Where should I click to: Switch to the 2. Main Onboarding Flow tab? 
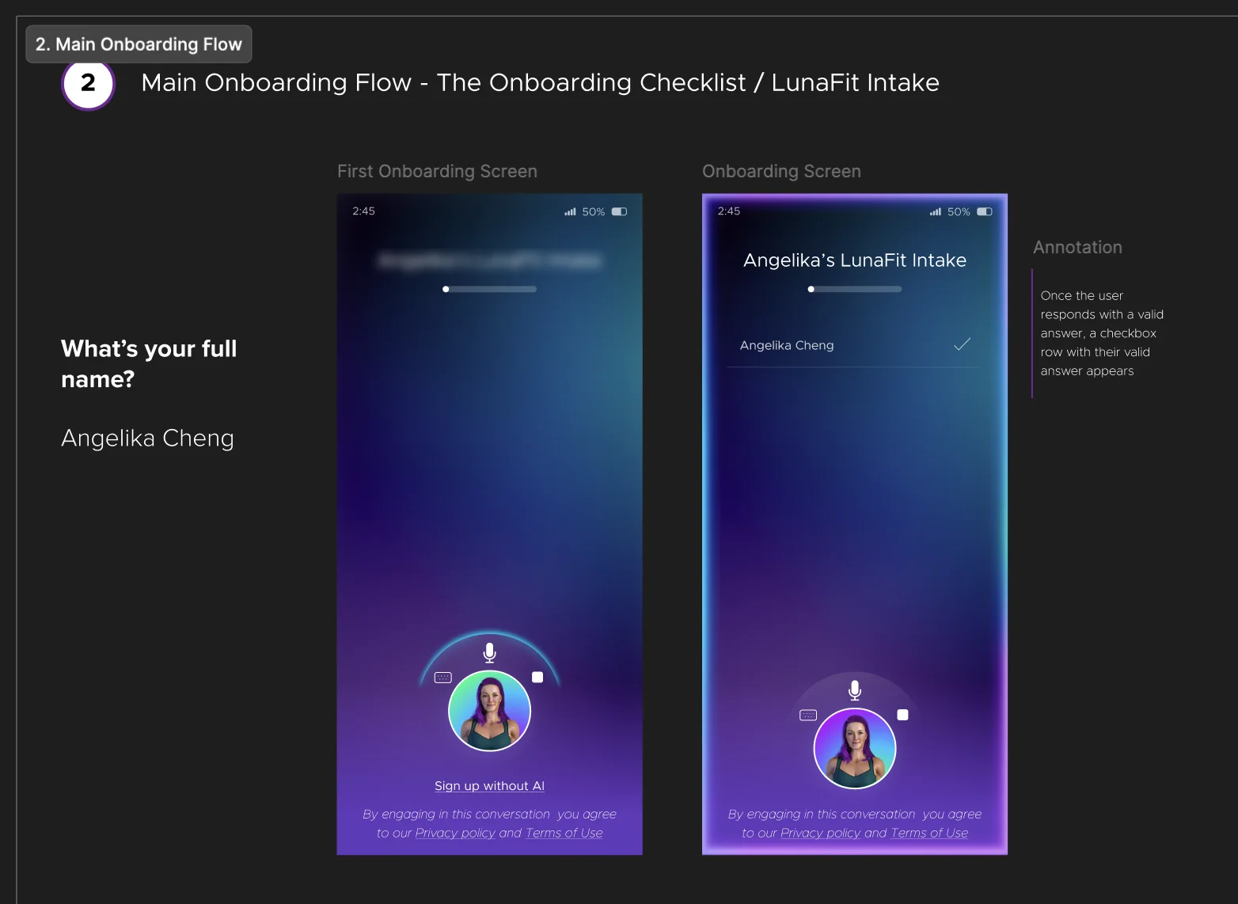pos(139,44)
